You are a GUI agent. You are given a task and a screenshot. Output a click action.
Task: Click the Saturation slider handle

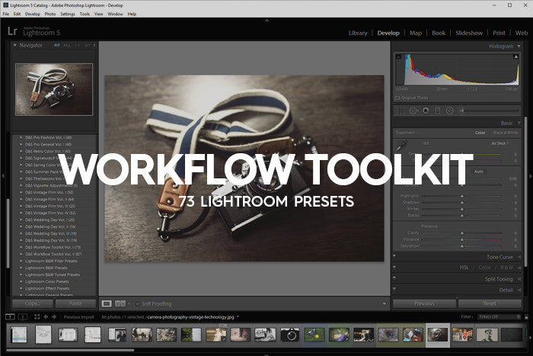click(462, 246)
